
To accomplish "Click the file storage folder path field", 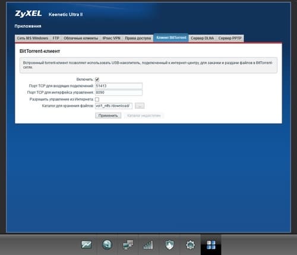I will 113,106.
